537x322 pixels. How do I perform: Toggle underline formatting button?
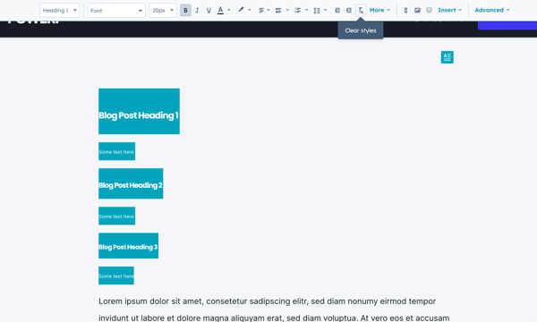[x=209, y=10]
